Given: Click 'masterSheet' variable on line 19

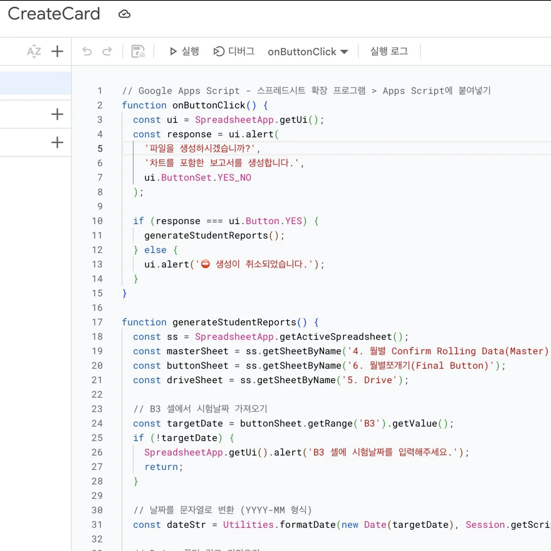Looking at the screenshot, I should (197, 351).
